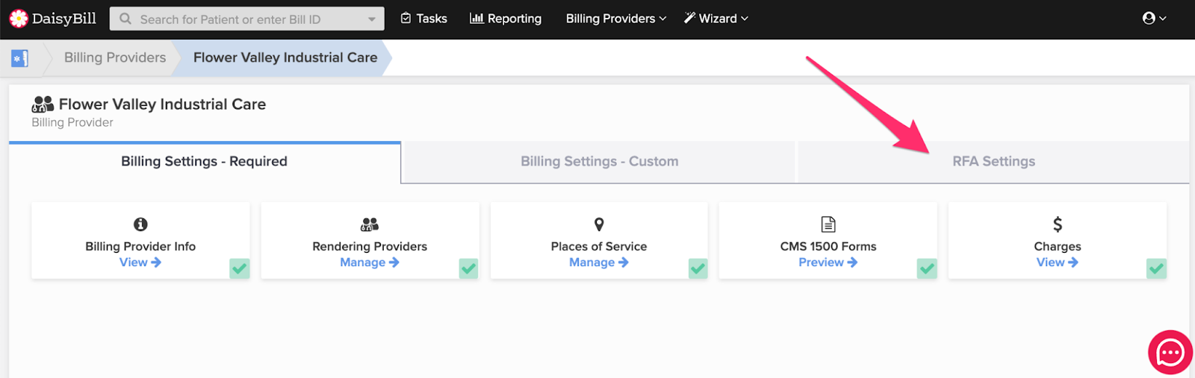The image size is (1195, 378).
Task: Click the CMS 1500 Forms document icon
Action: [x=828, y=224]
